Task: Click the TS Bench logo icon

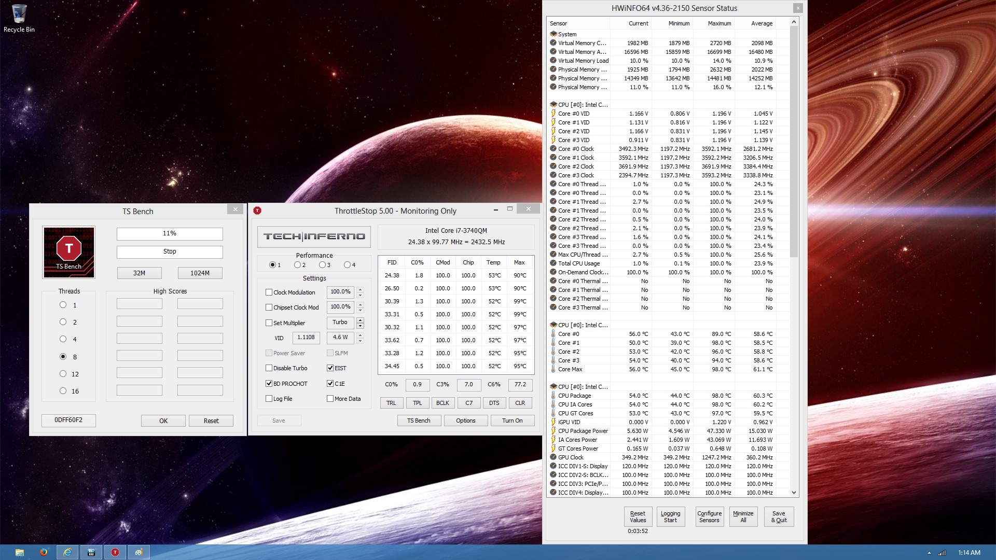Action: pos(68,253)
